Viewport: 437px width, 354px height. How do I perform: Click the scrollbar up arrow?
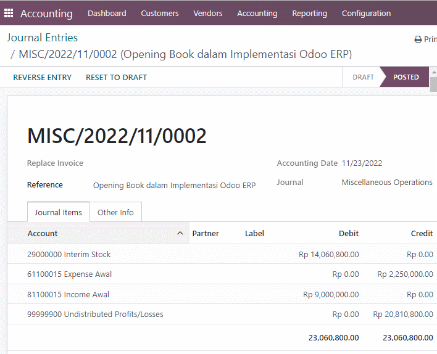pos(434,72)
